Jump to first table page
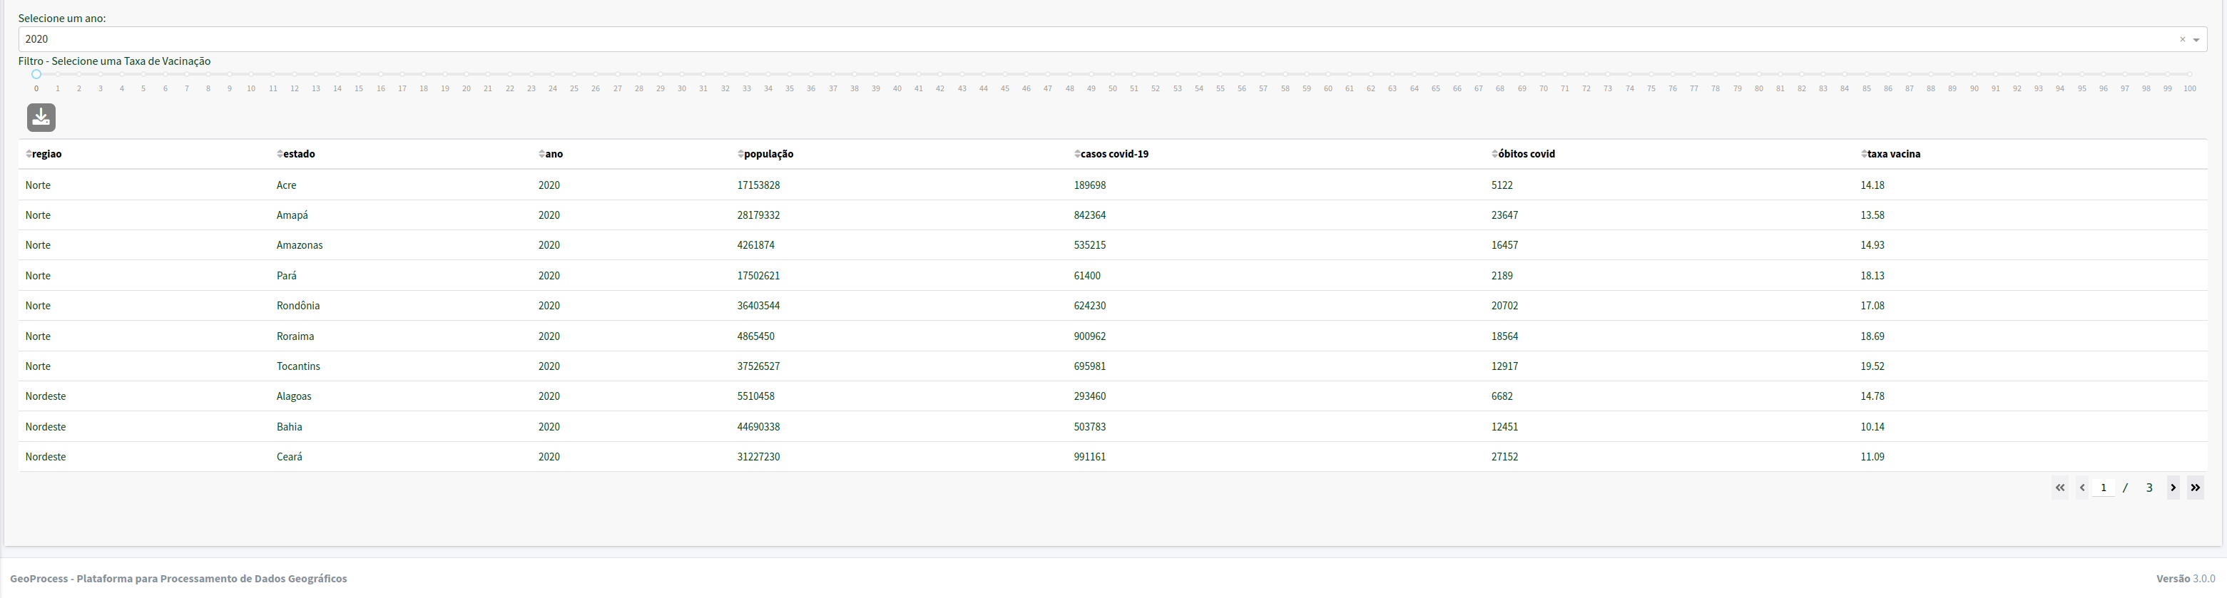Image resolution: width=2227 pixels, height=598 pixels. [2060, 488]
